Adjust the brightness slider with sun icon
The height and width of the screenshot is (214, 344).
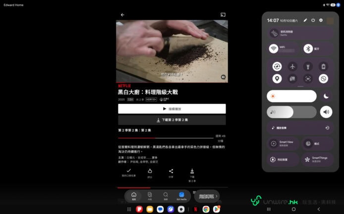click(291, 96)
